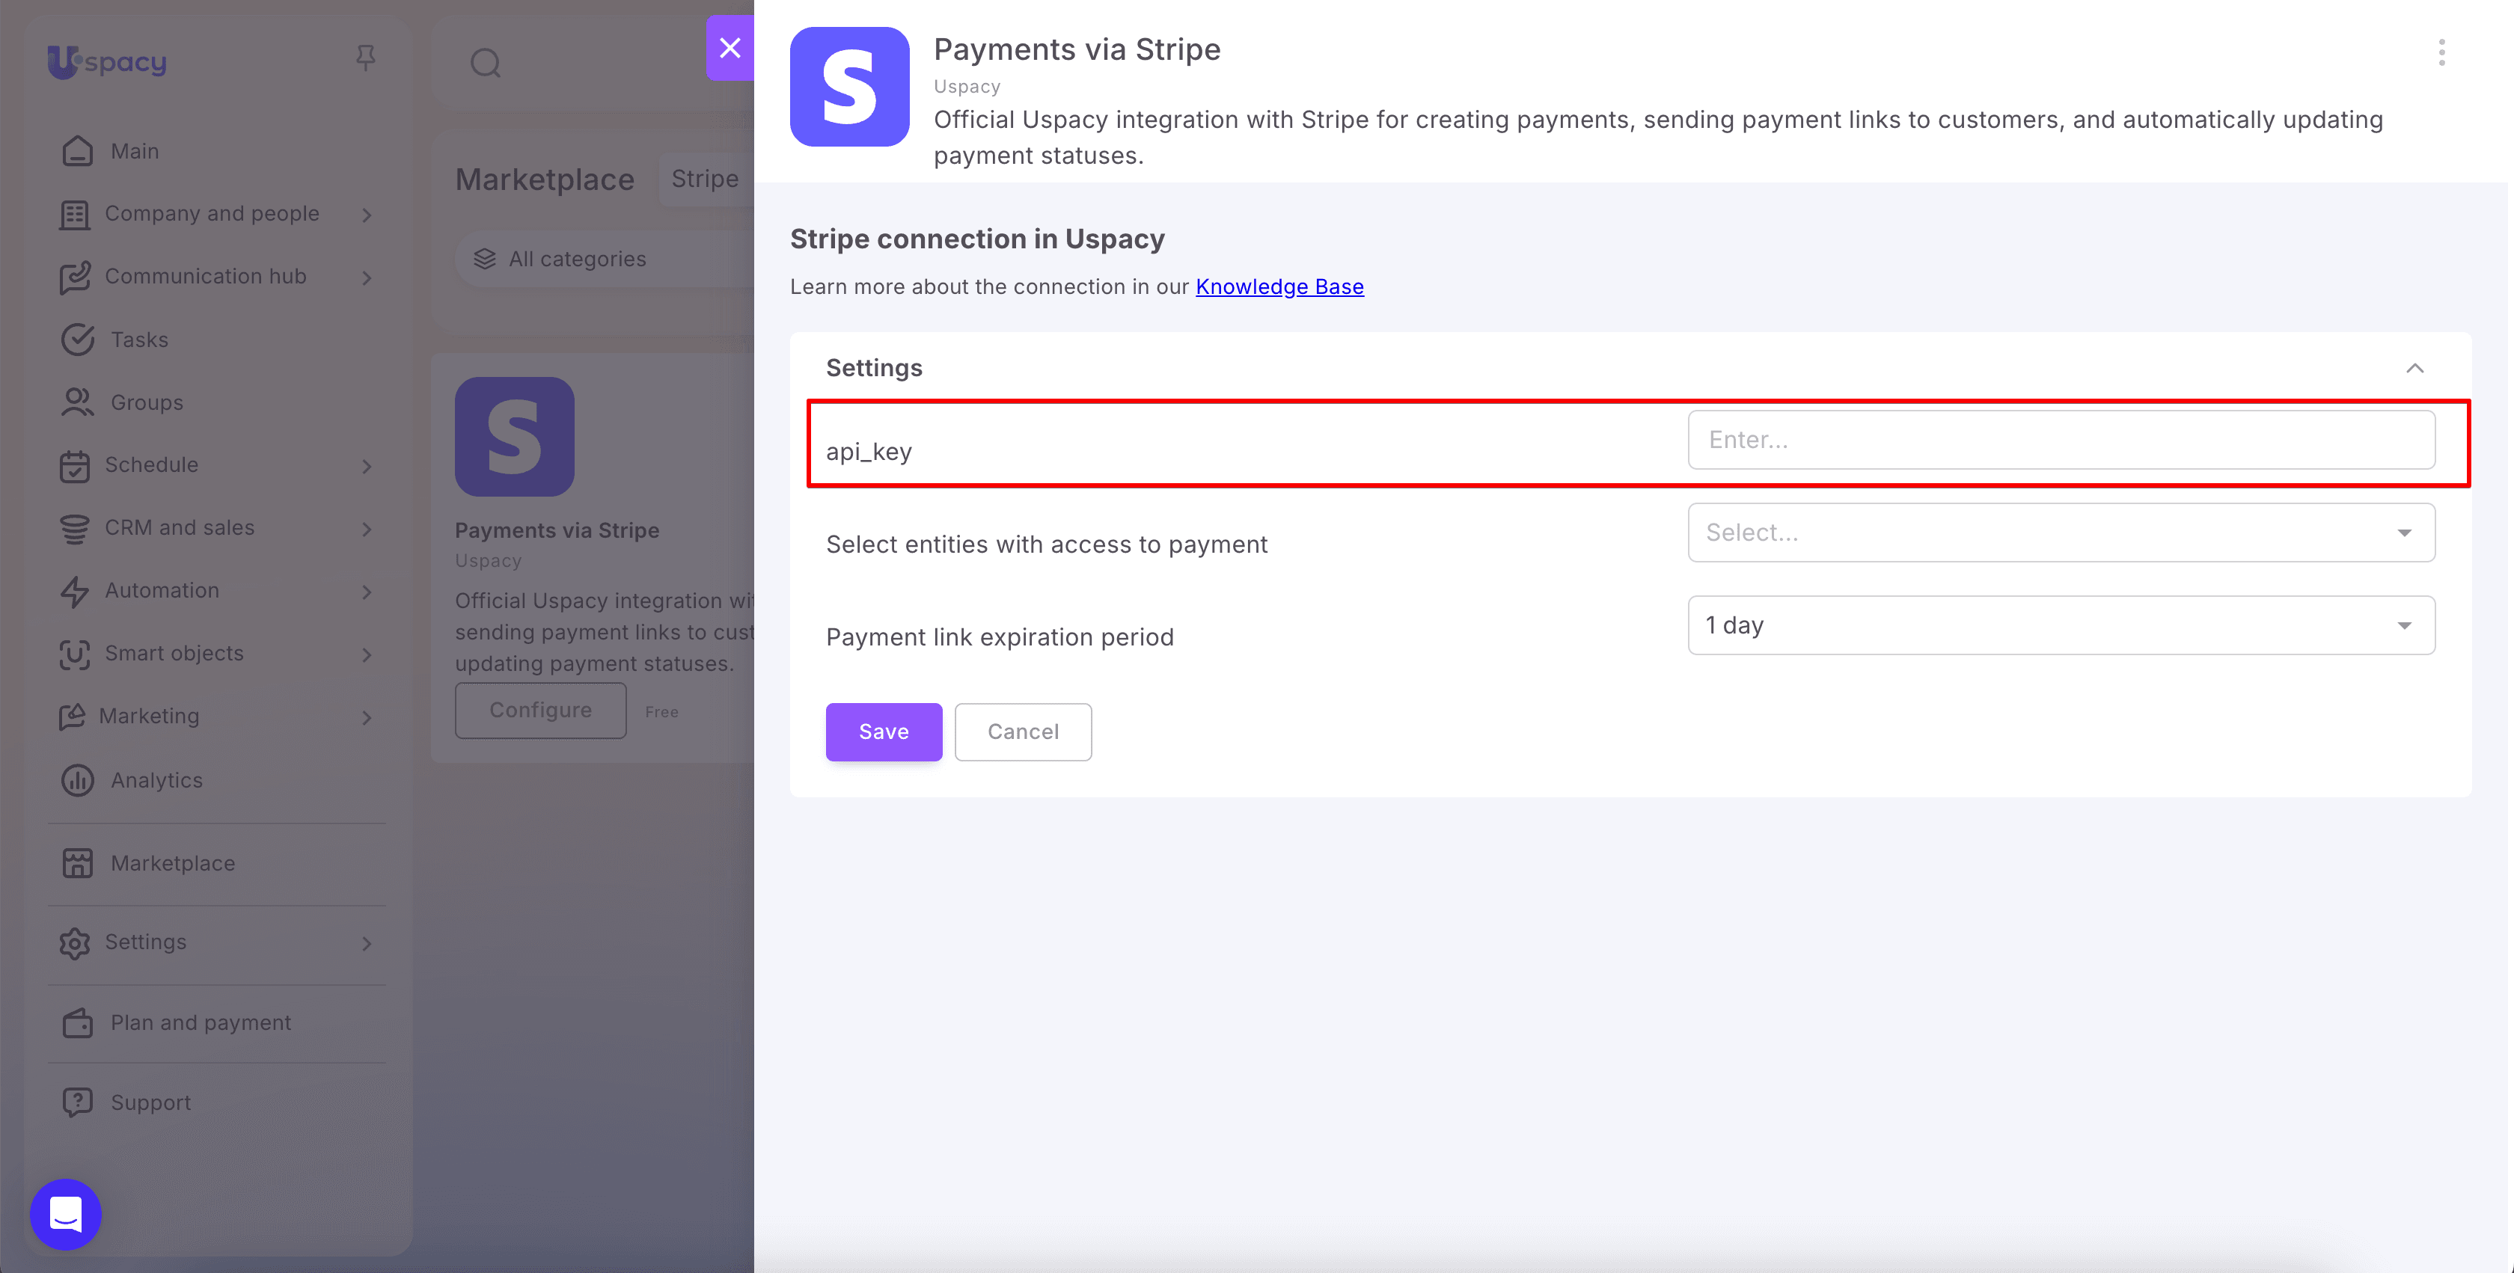Click the pin sidebar icon
The image size is (2514, 1273).
point(366,58)
